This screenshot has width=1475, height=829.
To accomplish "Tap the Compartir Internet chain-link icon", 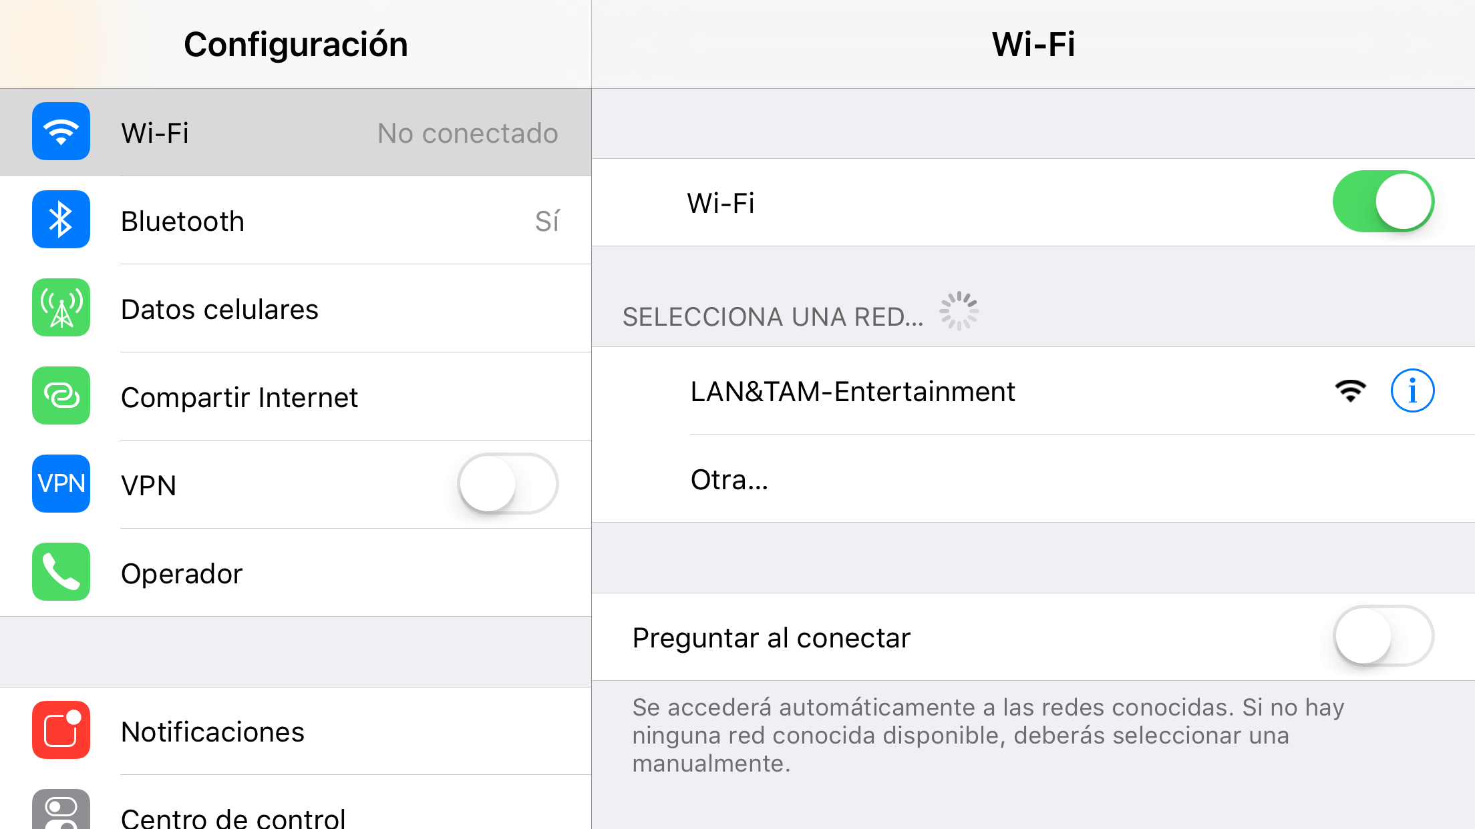I will [x=61, y=396].
